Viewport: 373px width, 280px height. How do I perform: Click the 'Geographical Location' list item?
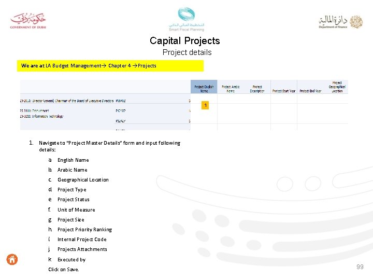[x=83, y=180]
